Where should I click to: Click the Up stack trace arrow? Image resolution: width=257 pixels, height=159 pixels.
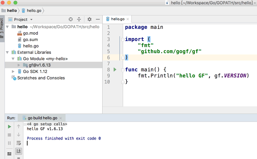(19, 127)
